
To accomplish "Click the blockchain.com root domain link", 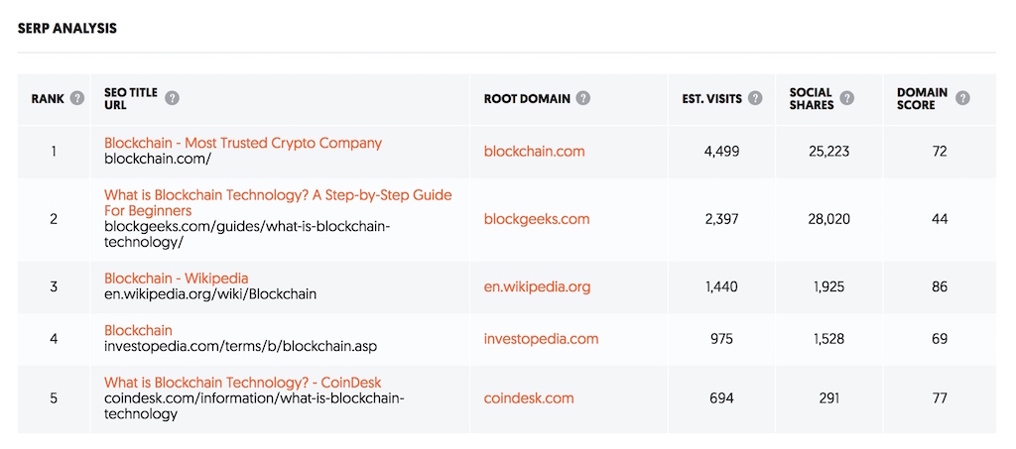I will [x=535, y=152].
